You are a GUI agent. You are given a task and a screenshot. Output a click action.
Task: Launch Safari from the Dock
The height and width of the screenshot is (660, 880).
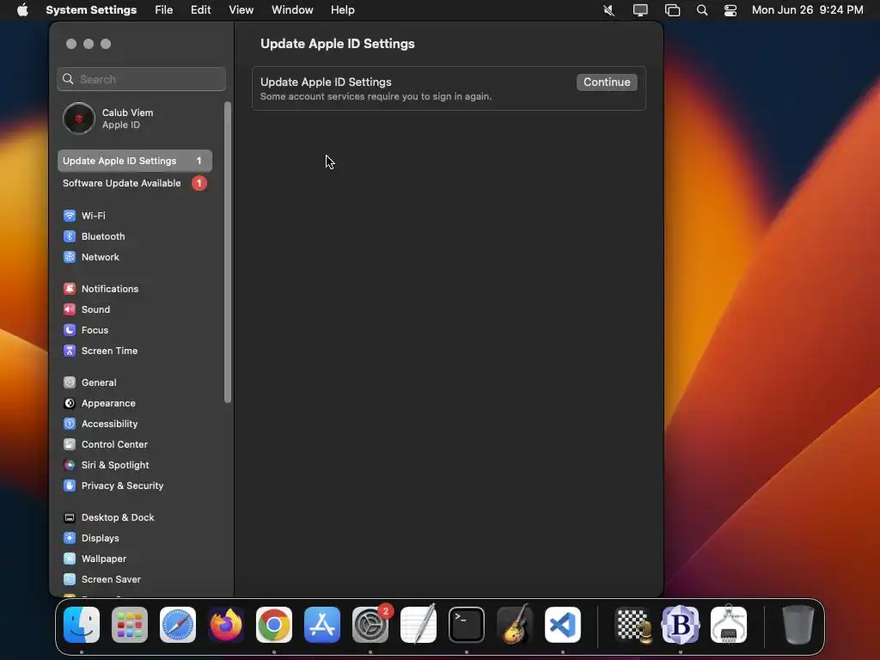click(x=178, y=625)
